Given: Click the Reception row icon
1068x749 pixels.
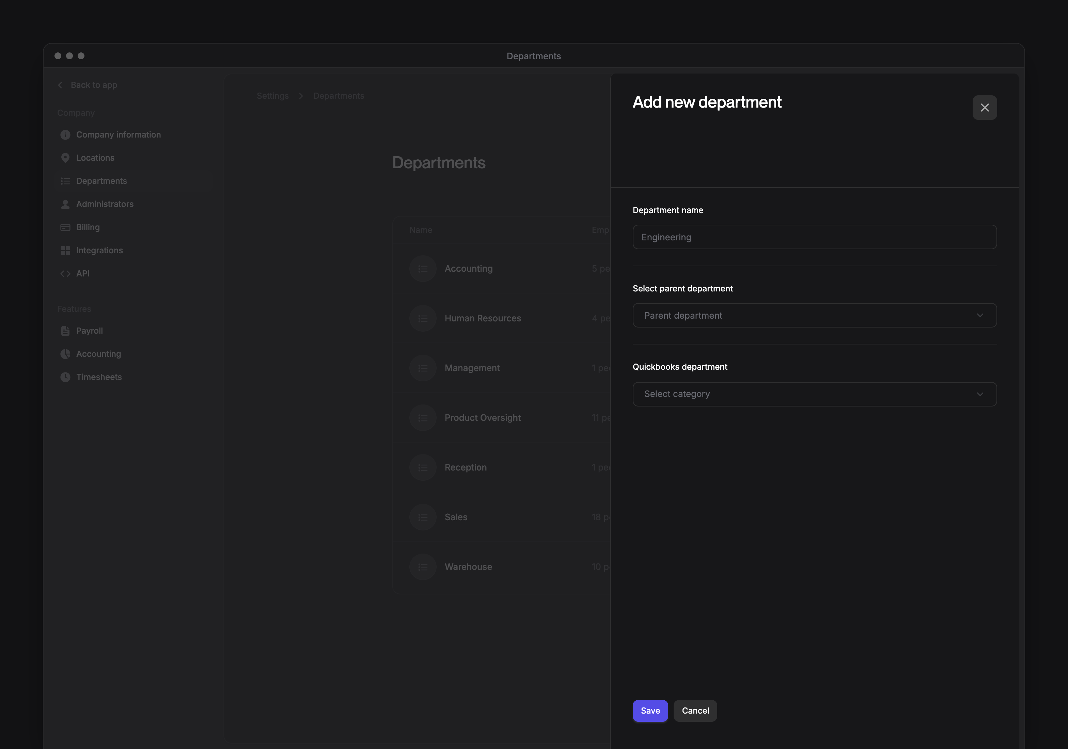Looking at the screenshot, I should 422,468.
